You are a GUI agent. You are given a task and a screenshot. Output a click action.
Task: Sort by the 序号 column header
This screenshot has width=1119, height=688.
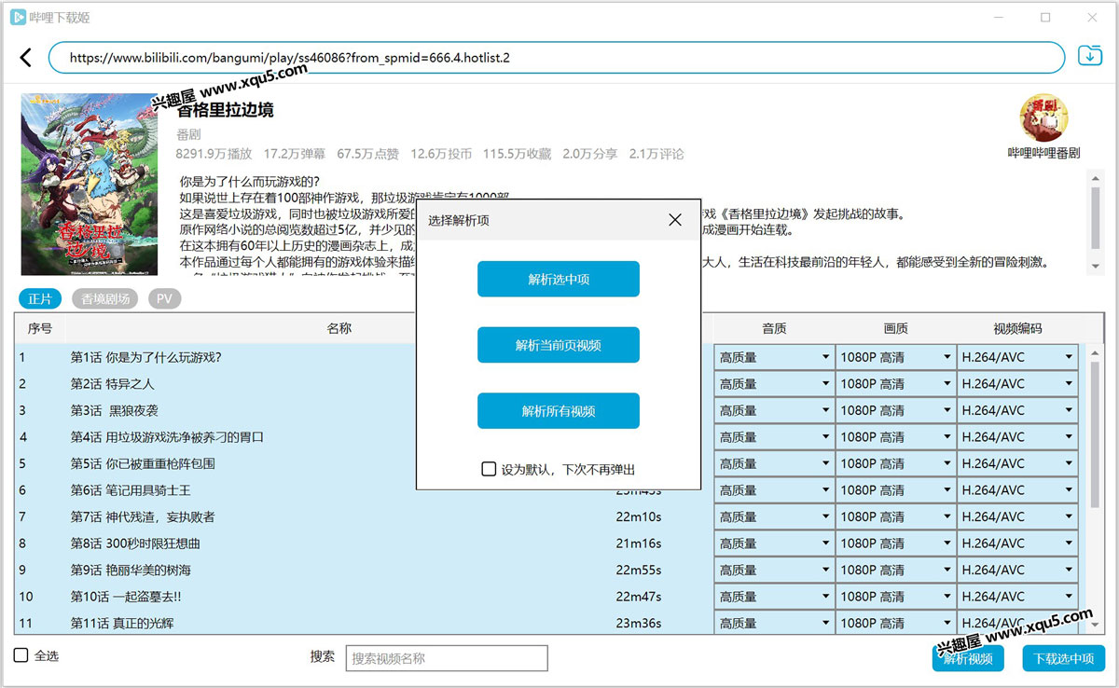pyautogui.click(x=40, y=328)
